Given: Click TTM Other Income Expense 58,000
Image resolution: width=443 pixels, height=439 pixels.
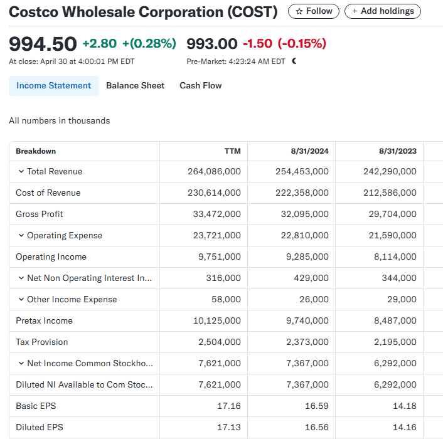Looking at the screenshot, I should (x=227, y=299).
